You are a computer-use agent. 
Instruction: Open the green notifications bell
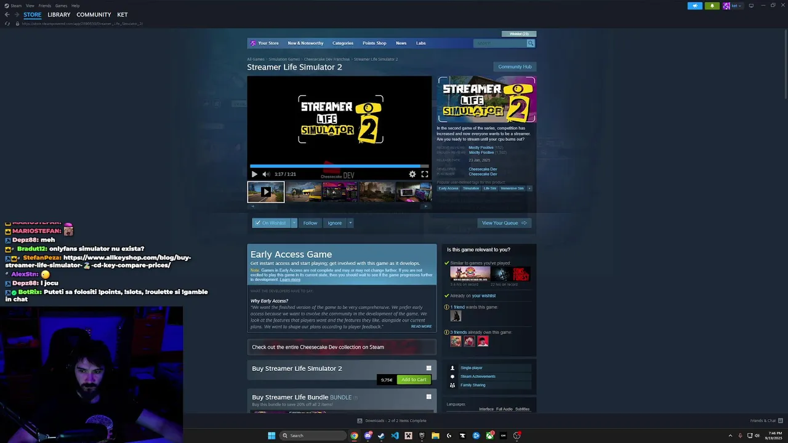(x=712, y=6)
